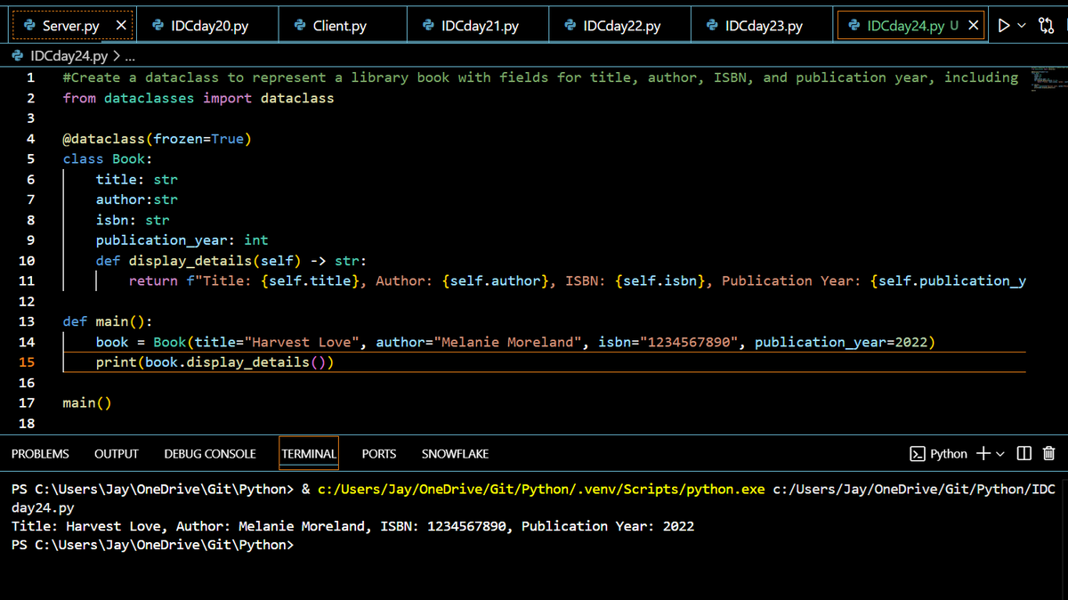1068x600 pixels.
Task: Close the Server.py tab
Action: (x=121, y=26)
